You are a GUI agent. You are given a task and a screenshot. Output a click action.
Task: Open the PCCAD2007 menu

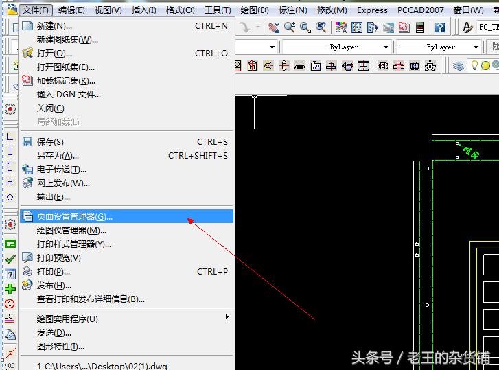pos(420,10)
